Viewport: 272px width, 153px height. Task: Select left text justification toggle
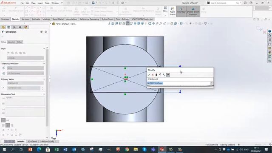(x=3, y=125)
